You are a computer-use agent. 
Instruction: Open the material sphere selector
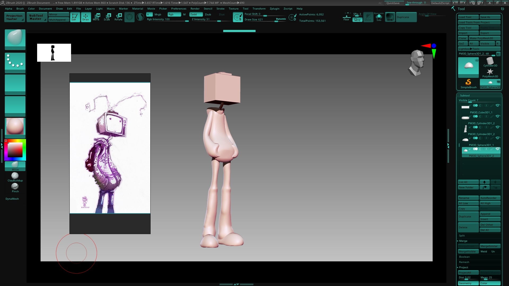(15, 128)
